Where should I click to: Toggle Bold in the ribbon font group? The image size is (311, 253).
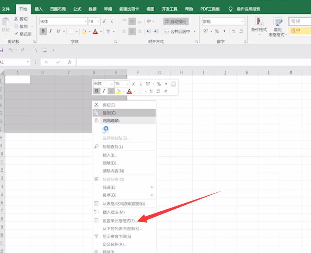pos(43,31)
